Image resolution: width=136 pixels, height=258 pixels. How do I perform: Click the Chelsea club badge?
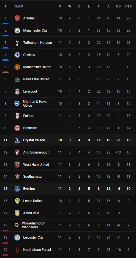(x=17, y=55)
